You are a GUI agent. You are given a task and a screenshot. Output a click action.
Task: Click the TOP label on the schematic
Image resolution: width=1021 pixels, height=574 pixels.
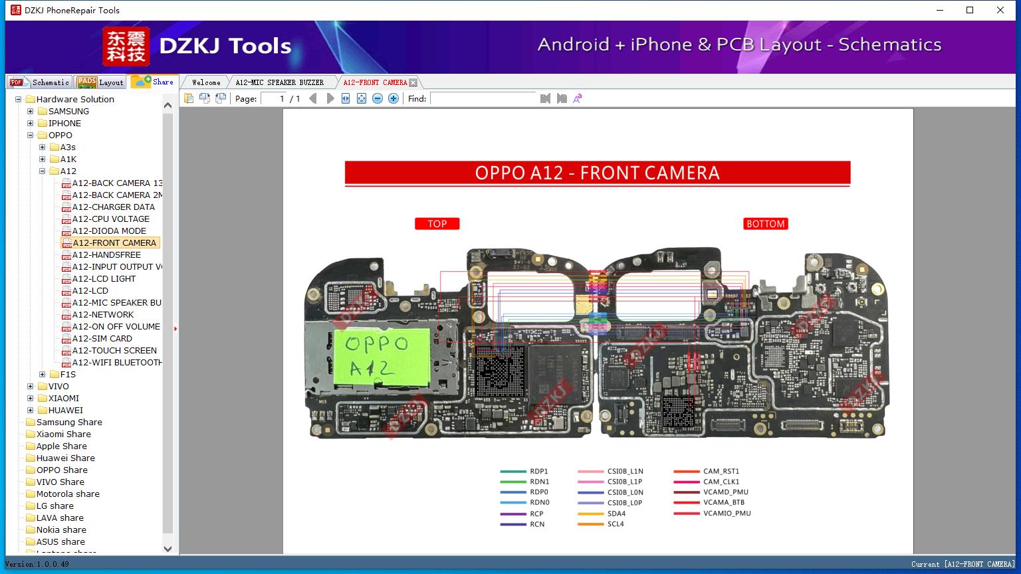click(437, 224)
